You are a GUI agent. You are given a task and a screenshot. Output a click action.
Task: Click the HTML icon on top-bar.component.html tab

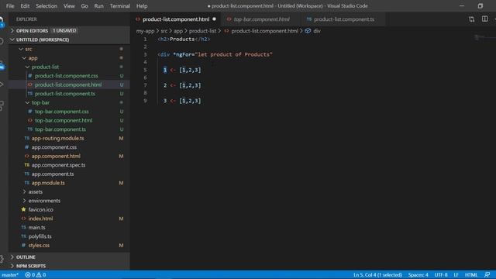point(229,19)
